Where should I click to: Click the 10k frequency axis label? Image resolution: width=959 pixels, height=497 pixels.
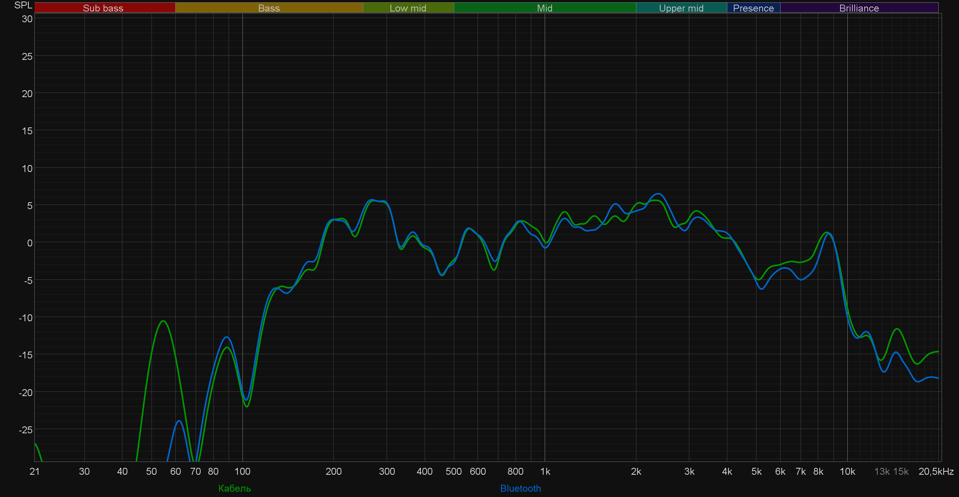point(847,472)
